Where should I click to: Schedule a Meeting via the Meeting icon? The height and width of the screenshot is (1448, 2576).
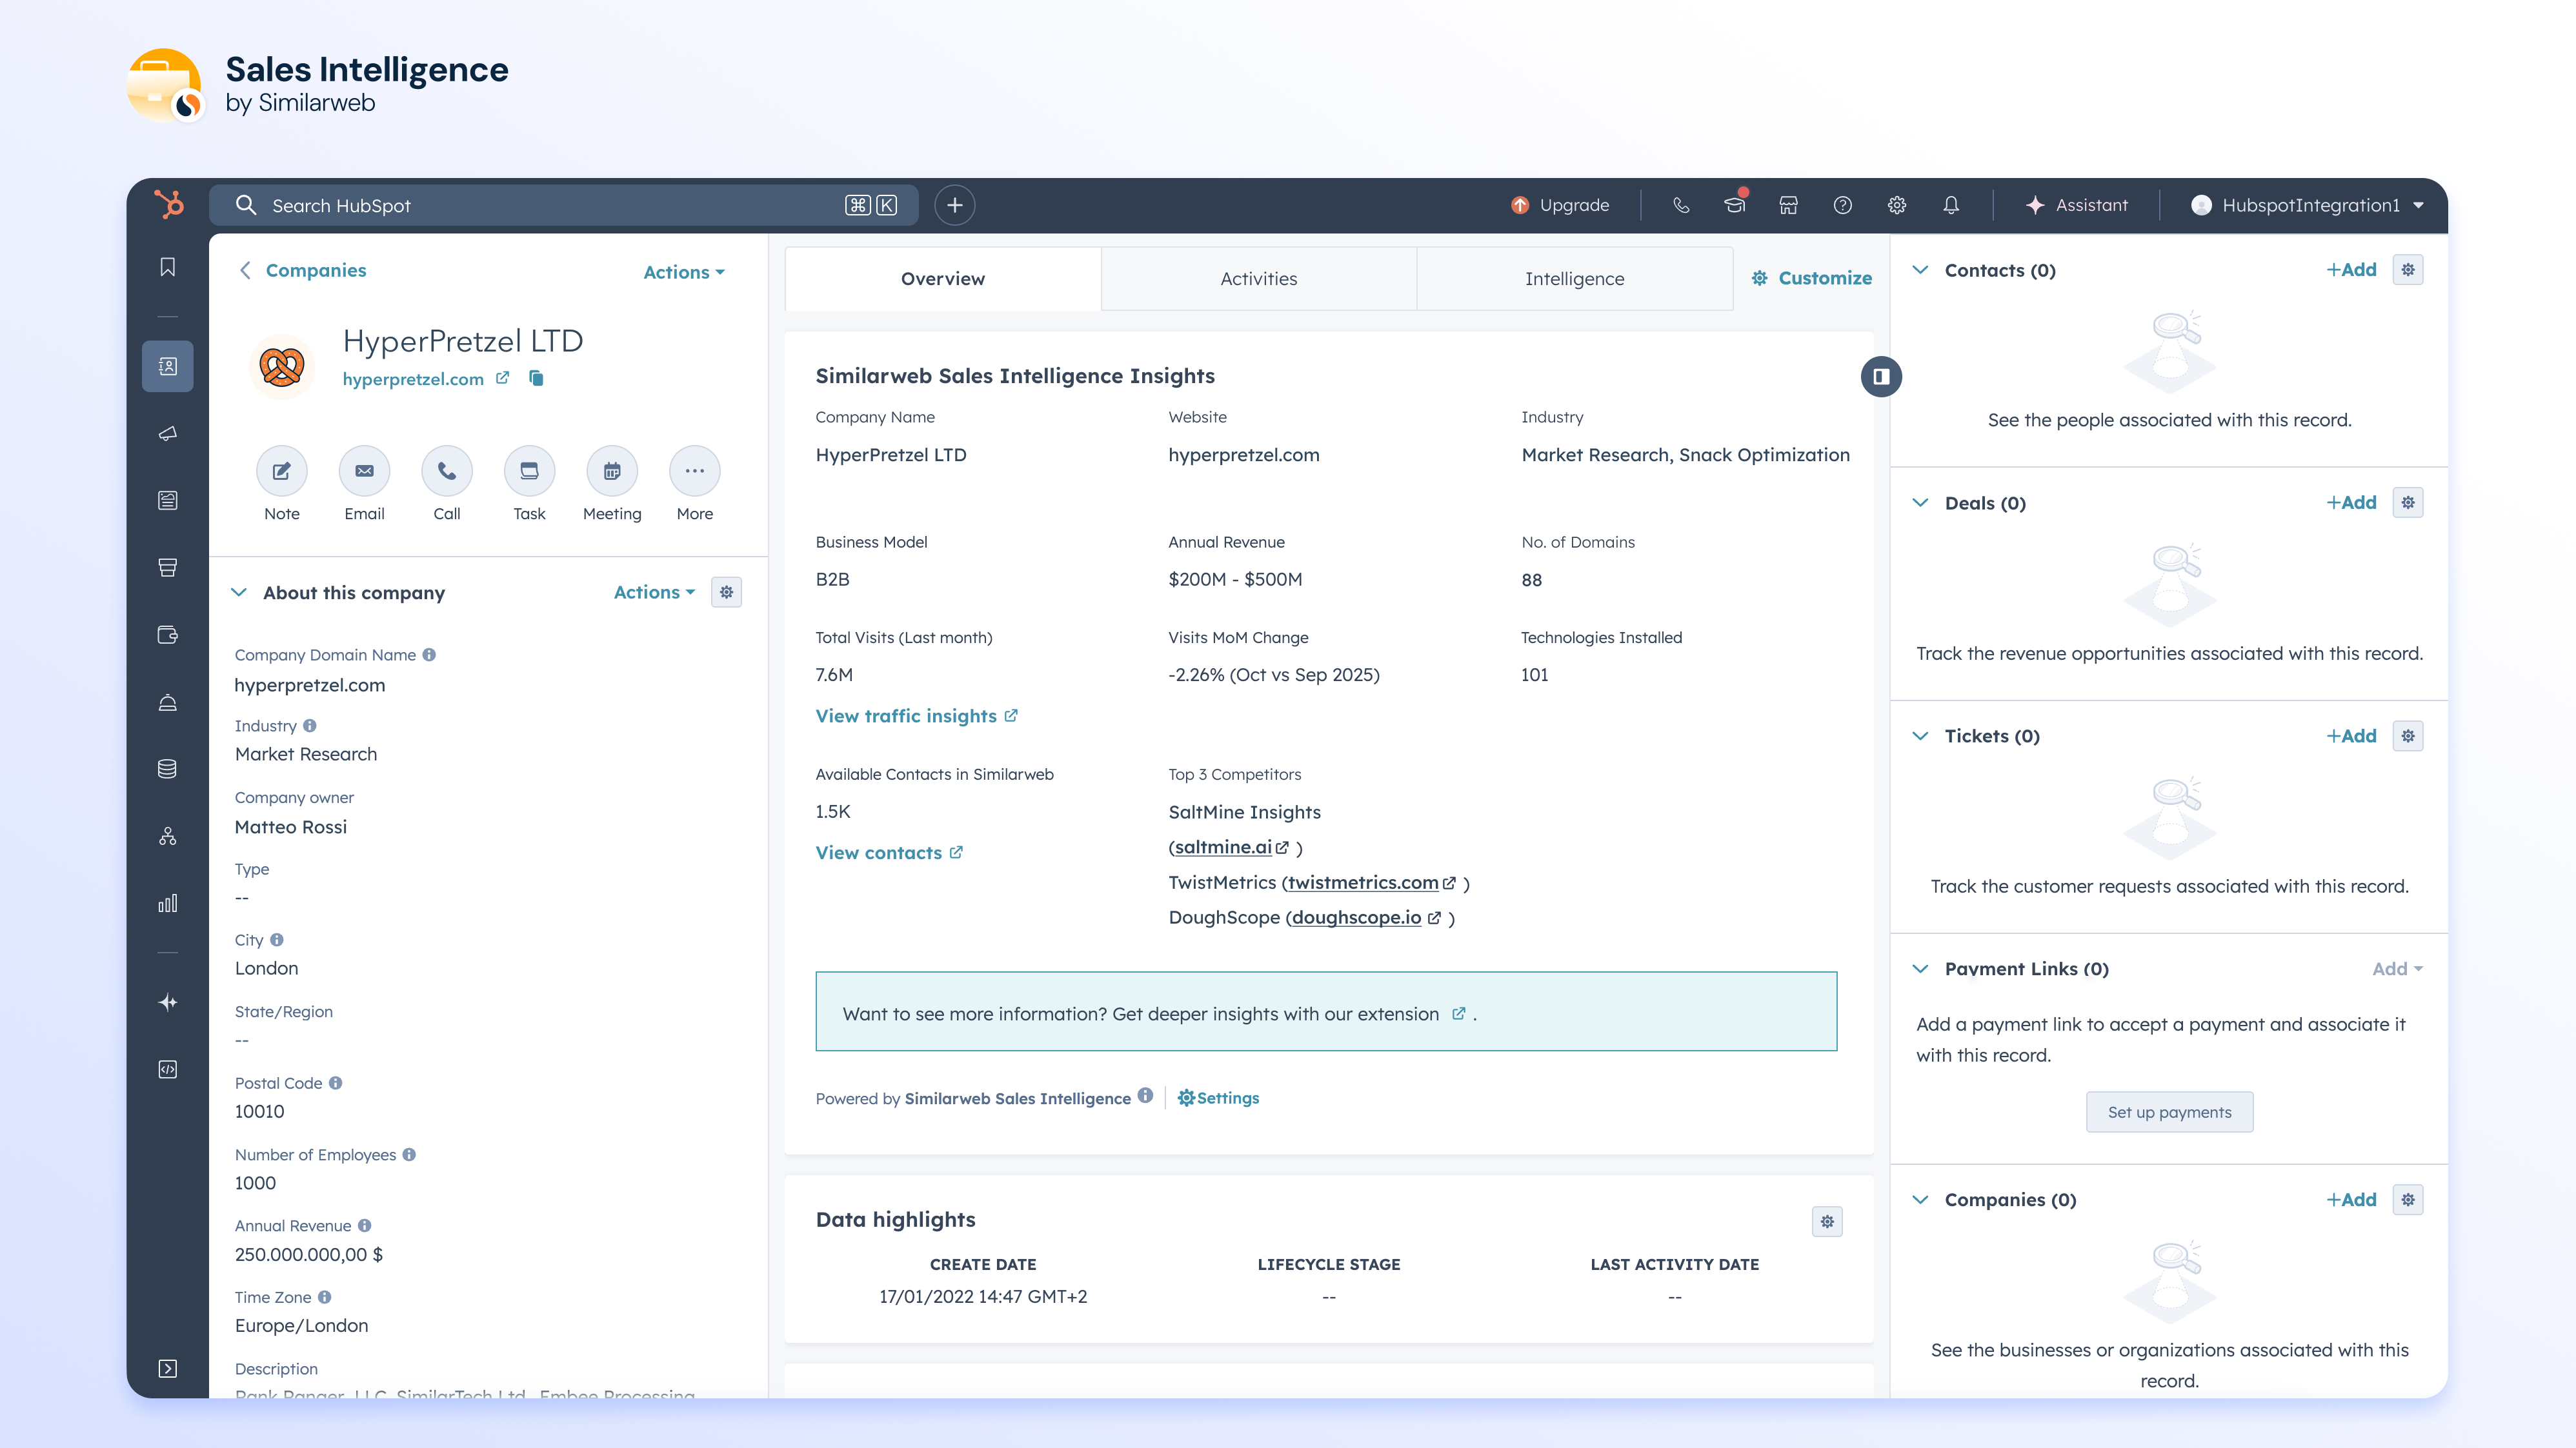click(611, 471)
